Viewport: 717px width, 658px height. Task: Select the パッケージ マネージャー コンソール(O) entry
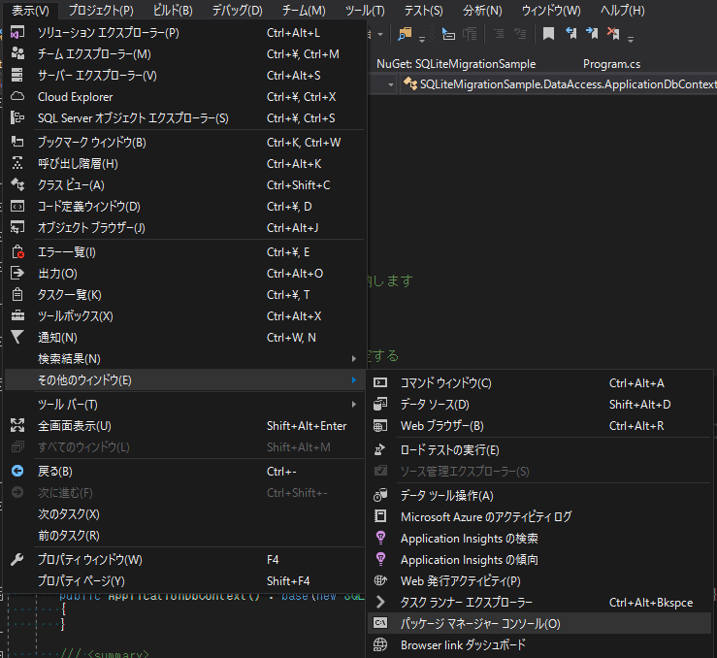[x=539, y=623]
